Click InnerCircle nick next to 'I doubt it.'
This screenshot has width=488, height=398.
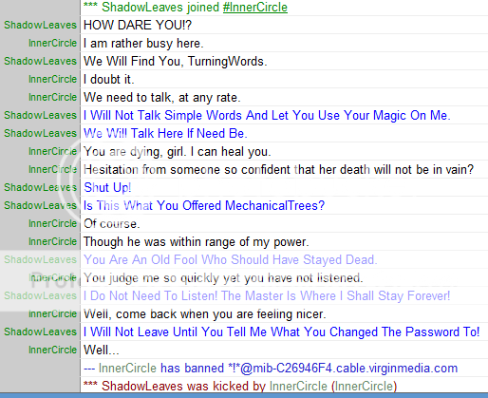[x=52, y=79]
